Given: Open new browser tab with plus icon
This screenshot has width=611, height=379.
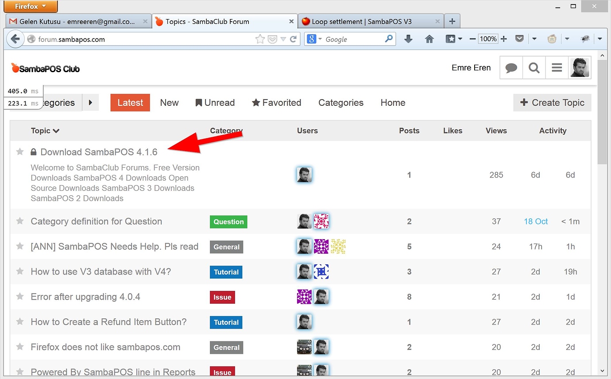Looking at the screenshot, I should tap(452, 21).
